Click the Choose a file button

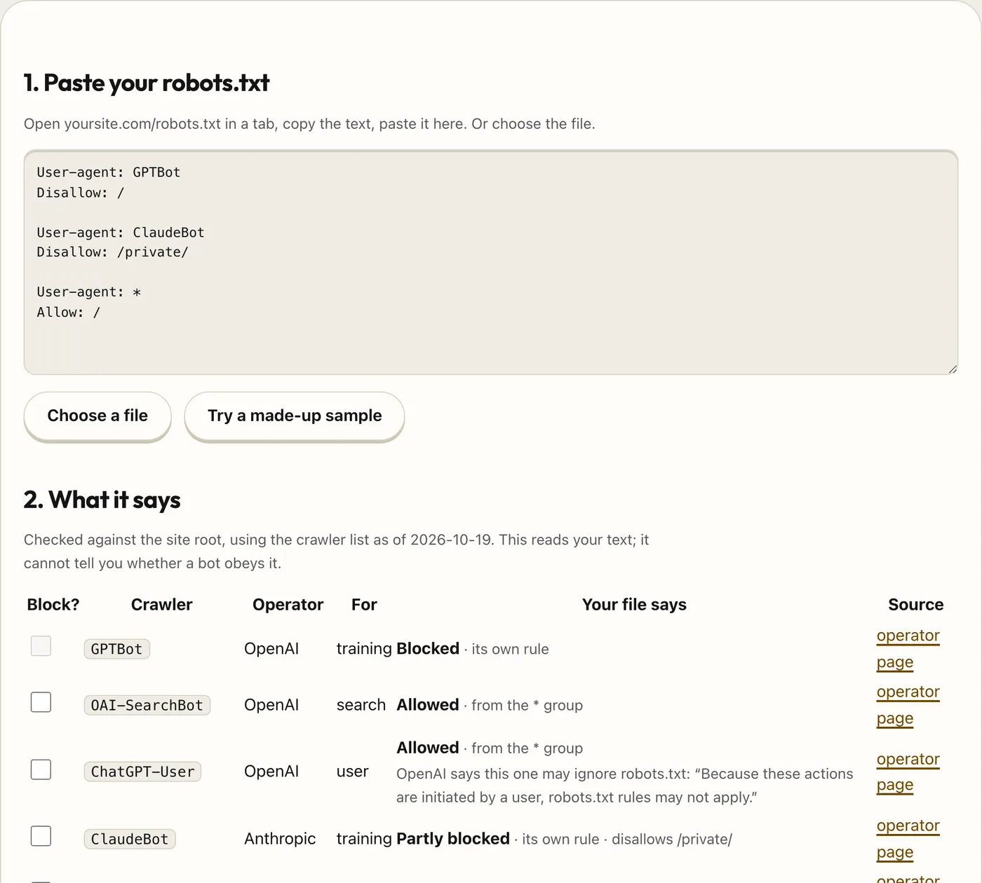97,416
